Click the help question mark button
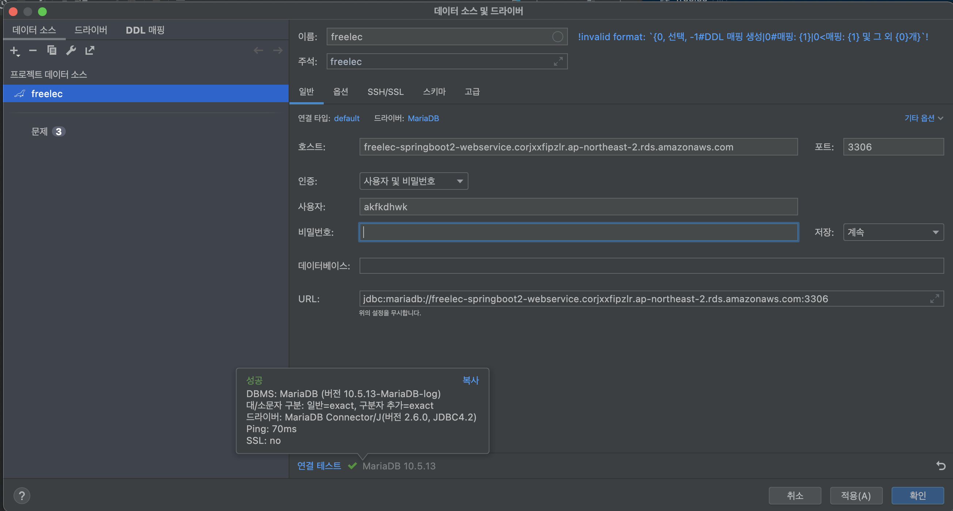Image resolution: width=953 pixels, height=511 pixels. [x=22, y=495]
